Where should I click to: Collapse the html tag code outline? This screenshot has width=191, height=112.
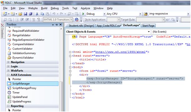click(70, 52)
